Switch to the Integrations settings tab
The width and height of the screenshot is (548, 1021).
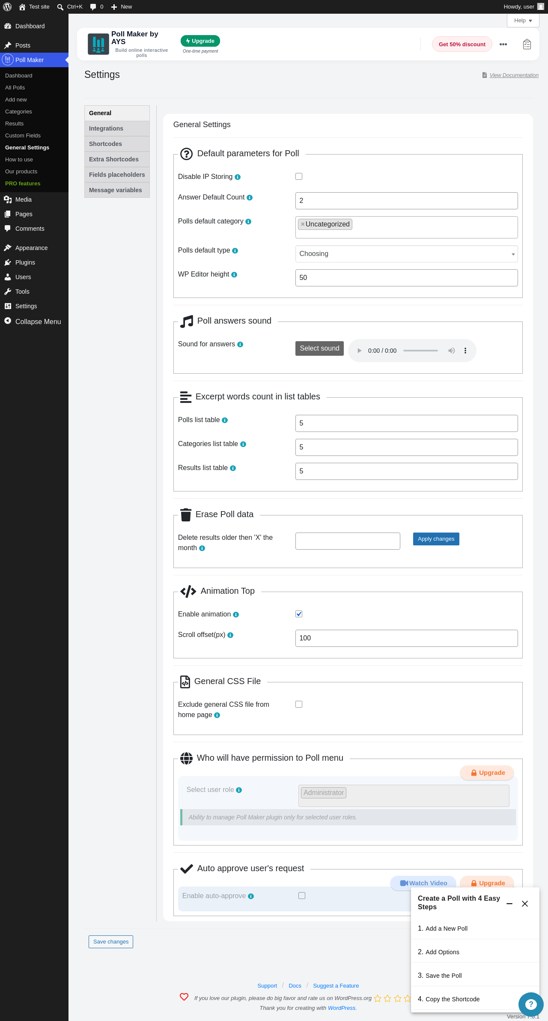pyautogui.click(x=117, y=128)
